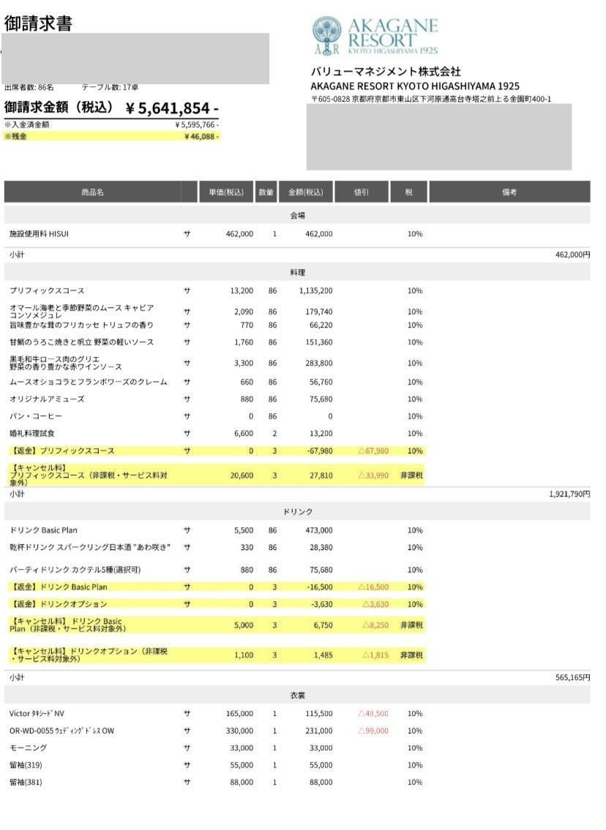Click the ムースオショコラとフランボワーズのクレーム item
This screenshot has width=606, height=830.
point(89,382)
